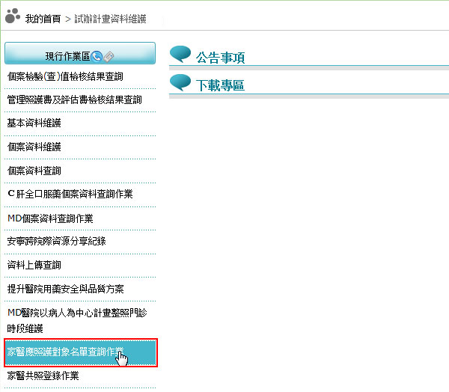The width and height of the screenshot is (449, 392).
Task: Open 安寧跨院際資源分享紀錄
Action: (x=56, y=241)
